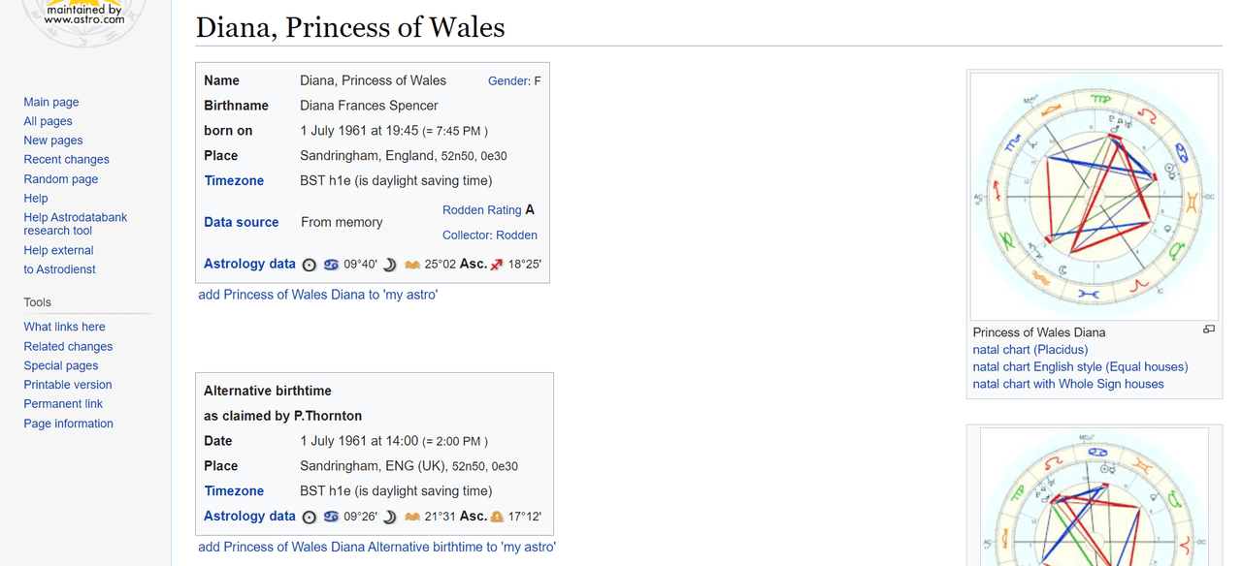The width and height of the screenshot is (1242, 566).
Task: Add Diana Alternative birthtime to 'my astro'
Action: click(376, 548)
